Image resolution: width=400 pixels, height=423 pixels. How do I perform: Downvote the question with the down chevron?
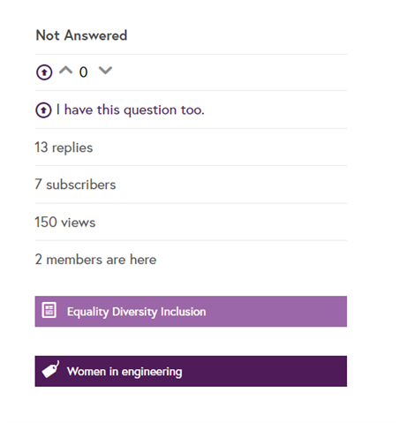click(105, 71)
